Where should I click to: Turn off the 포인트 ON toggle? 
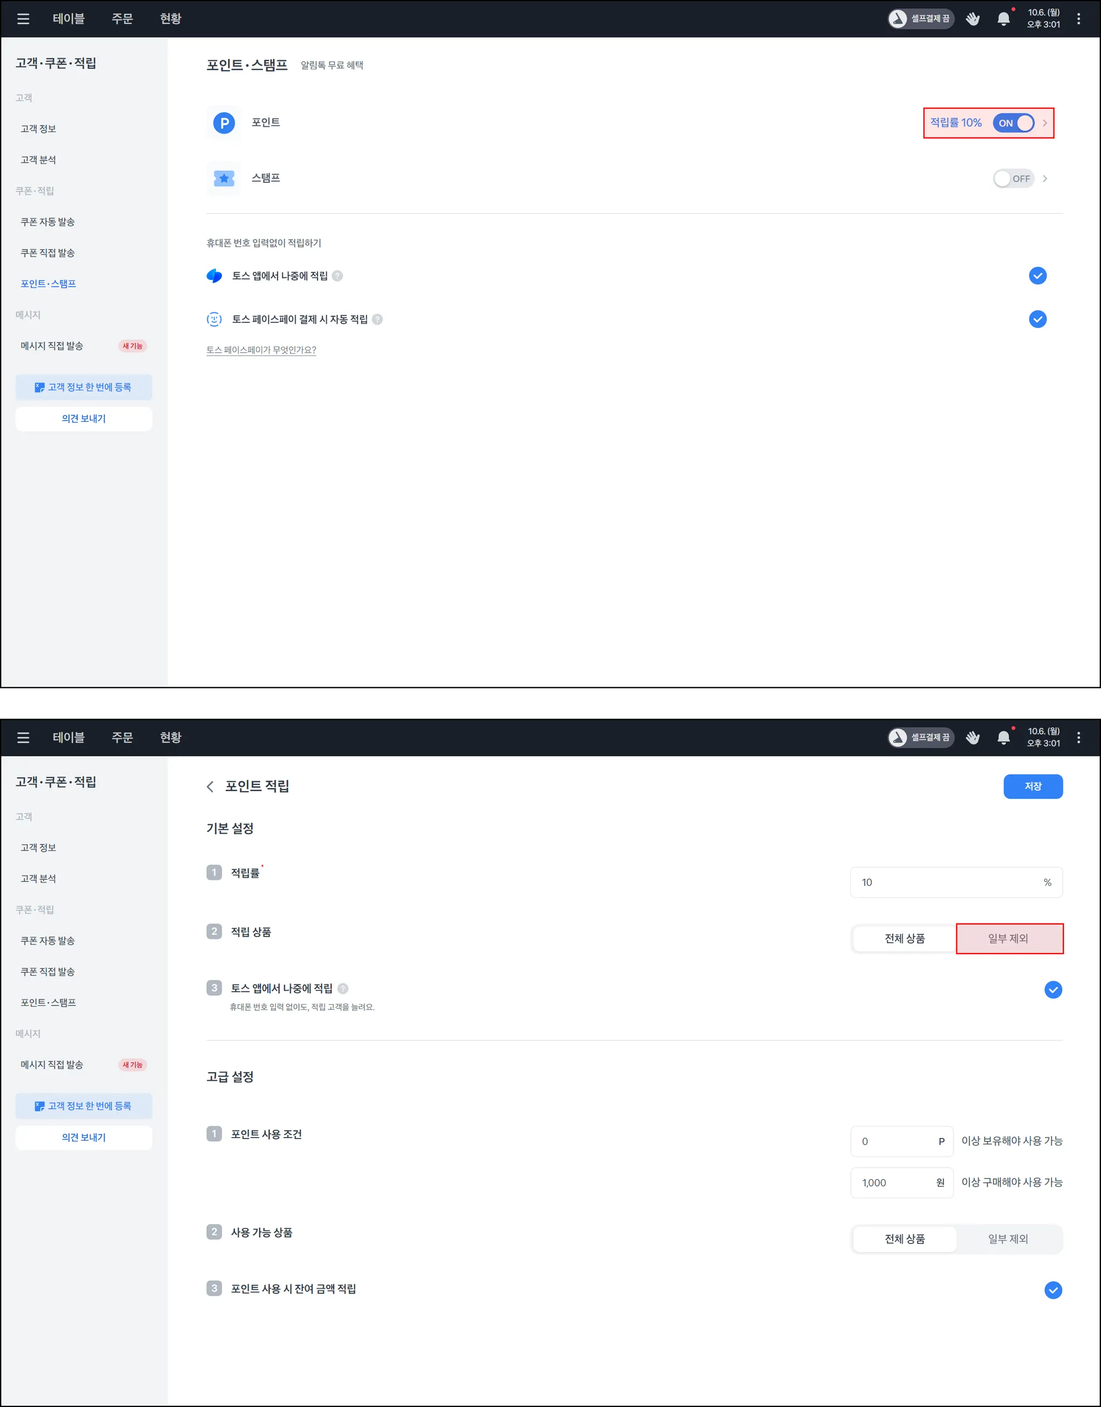point(1013,123)
